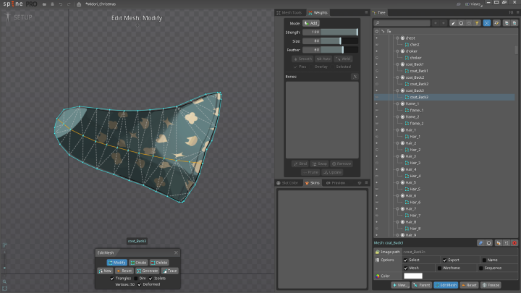Image resolution: width=521 pixels, height=293 pixels.
Task: Select the Tree tab
Action: pyautogui.click(x=378, y=12)
